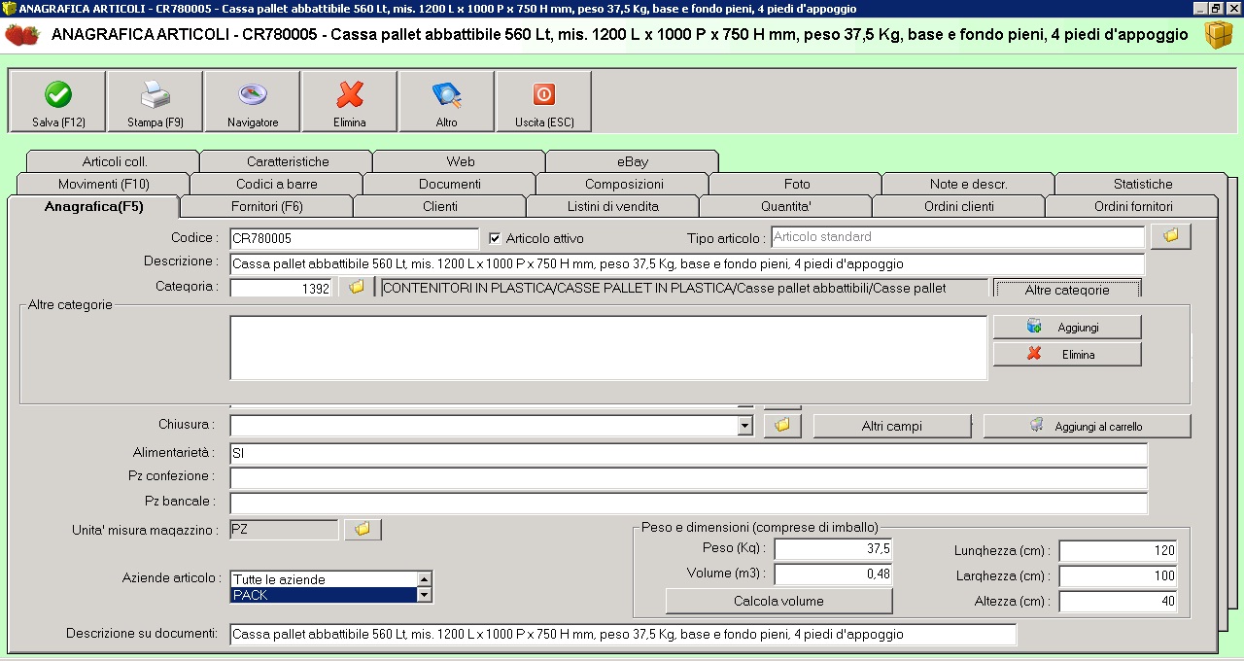Click Aziende articolo list up arrow

pyautogui.click(x=424, y=578)
